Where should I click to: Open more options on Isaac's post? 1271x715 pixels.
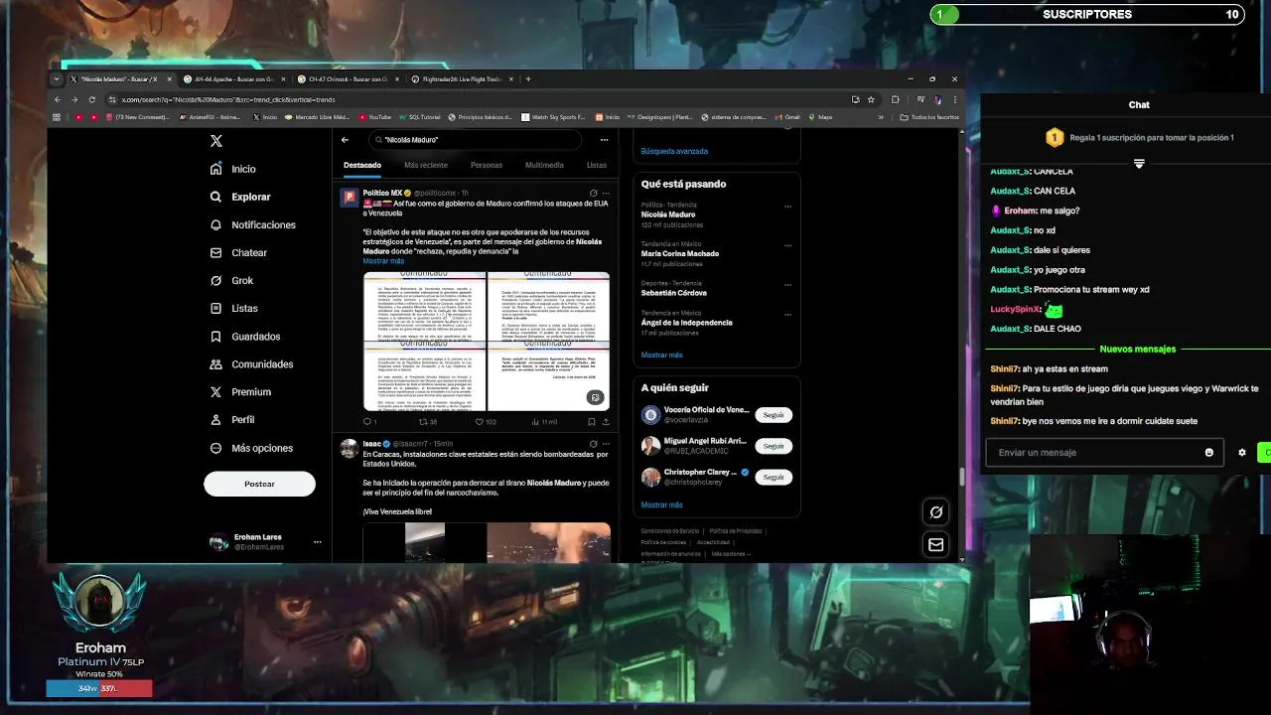point(606,444)
